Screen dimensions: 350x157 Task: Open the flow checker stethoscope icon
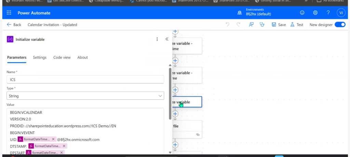(262, 25)
